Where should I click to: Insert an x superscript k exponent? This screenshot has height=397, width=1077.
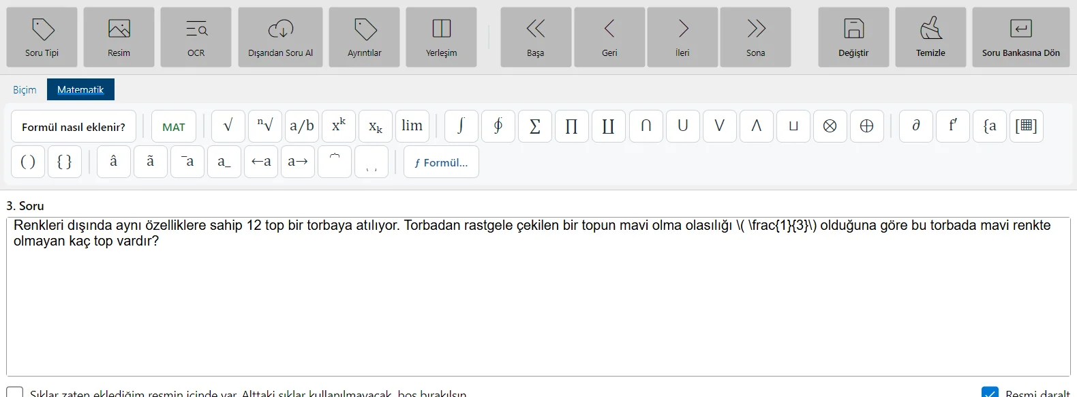pos(339,126)
